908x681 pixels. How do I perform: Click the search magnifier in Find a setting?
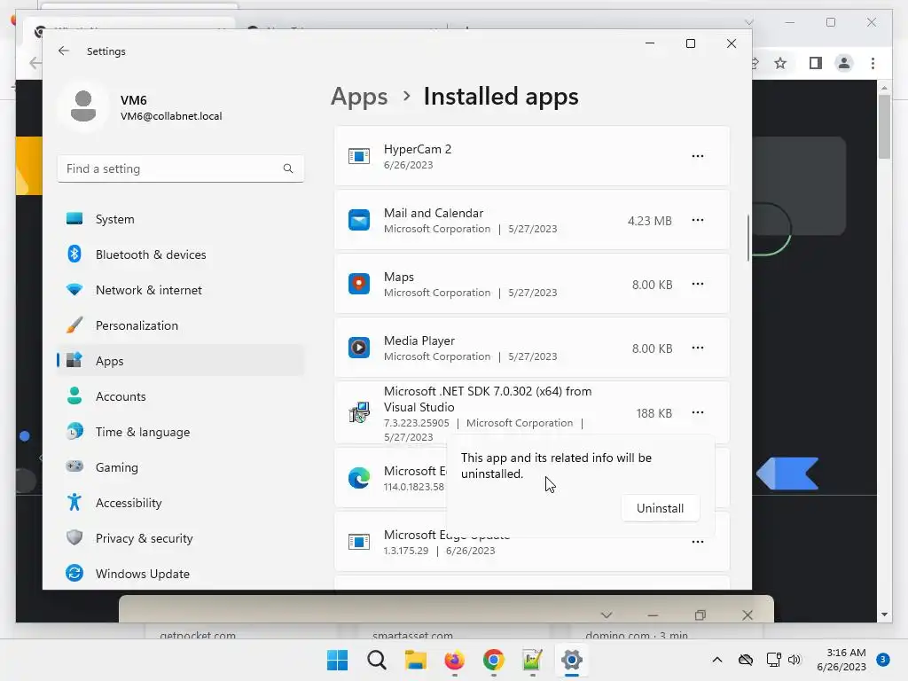click(x=288, y=168)
